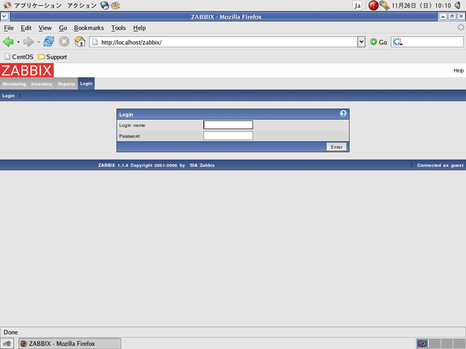
Task: Click the red update alert icon
Action: [x=373, y=5]
